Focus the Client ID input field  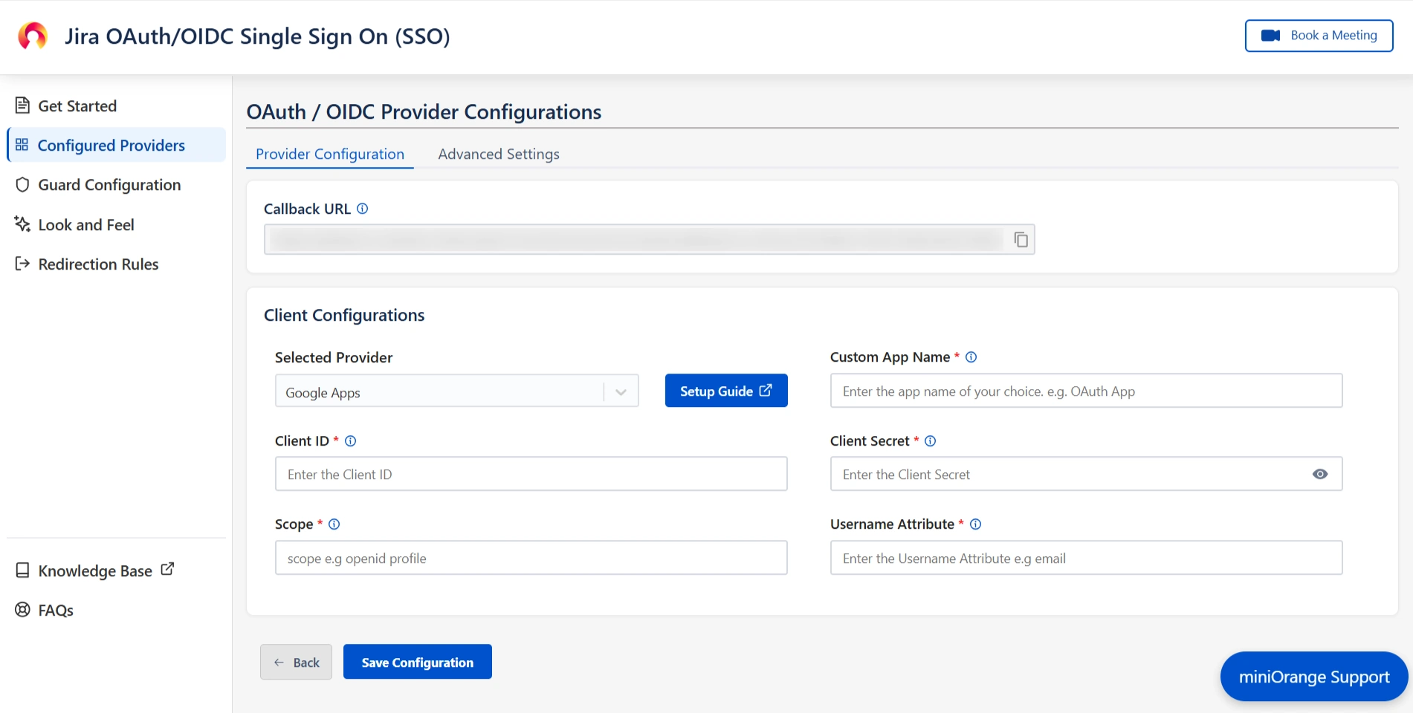531,474
